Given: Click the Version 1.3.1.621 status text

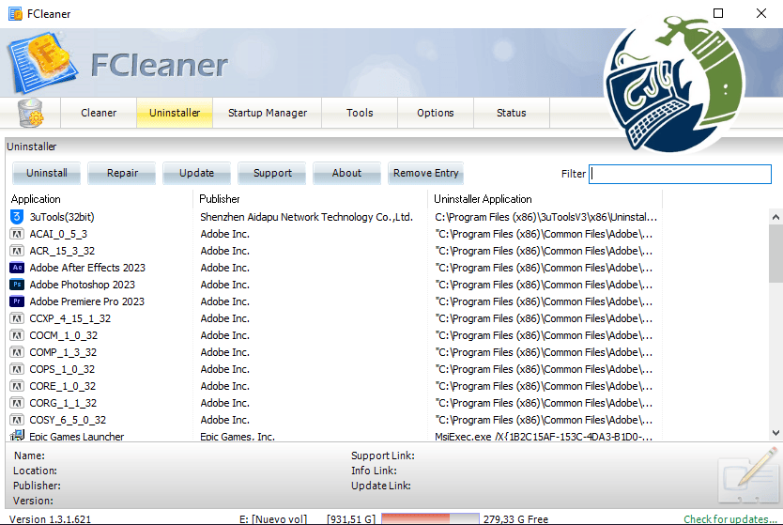Looking at the screenshot, I should point(50,519).
